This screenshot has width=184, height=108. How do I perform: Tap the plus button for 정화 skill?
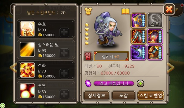click(64, 74)
